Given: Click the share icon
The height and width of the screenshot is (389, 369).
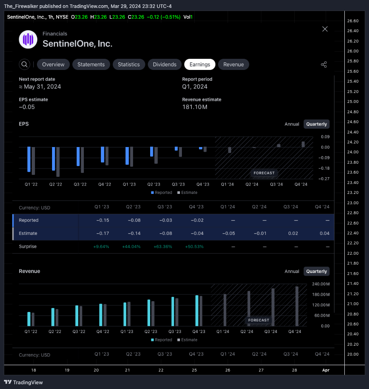Looking at the screenshot, I should pos(324,64).
